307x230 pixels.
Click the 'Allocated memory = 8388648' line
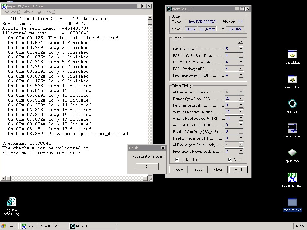pos(46,33)
